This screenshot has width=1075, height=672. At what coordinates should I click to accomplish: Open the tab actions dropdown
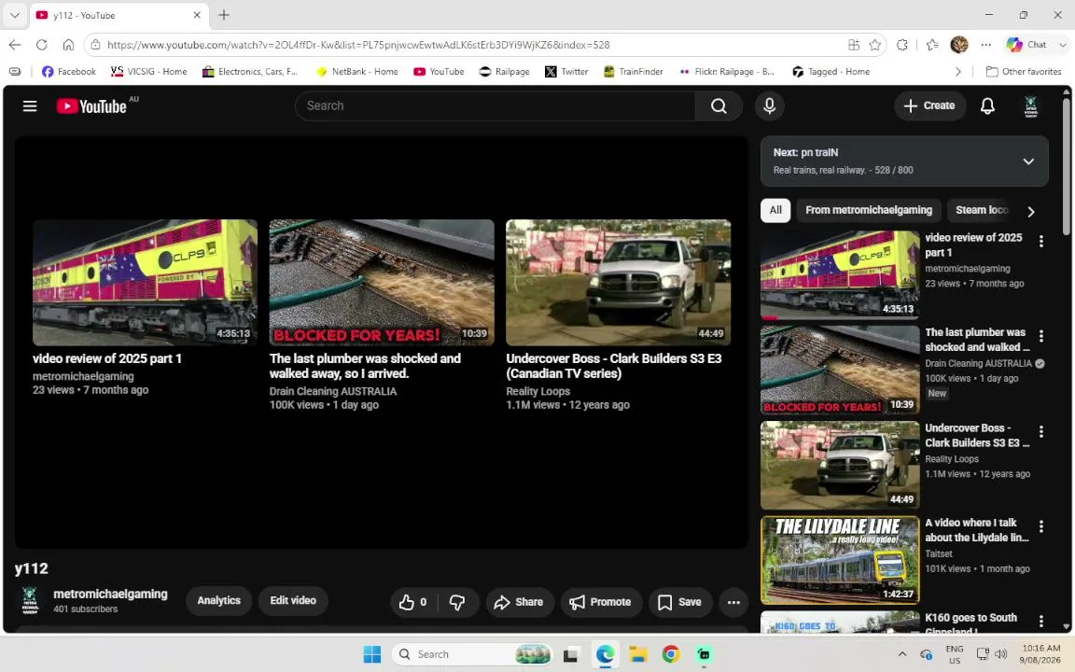click(14, 14)
